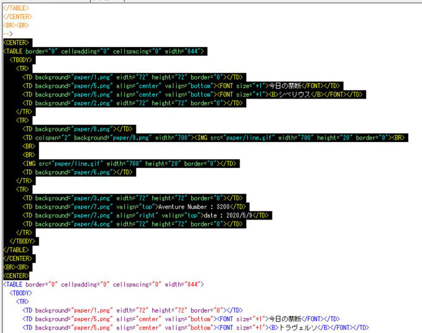Click the selected TBODY opening tag
Image resolution: width=422 pixels, height=333 pixels.
click(22, 60)
